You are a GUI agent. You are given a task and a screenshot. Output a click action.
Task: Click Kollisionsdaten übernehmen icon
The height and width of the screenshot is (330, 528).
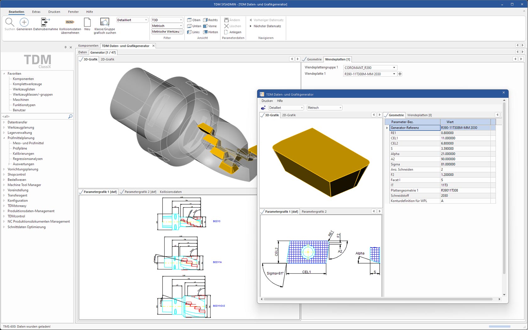(x=70, y=22)
